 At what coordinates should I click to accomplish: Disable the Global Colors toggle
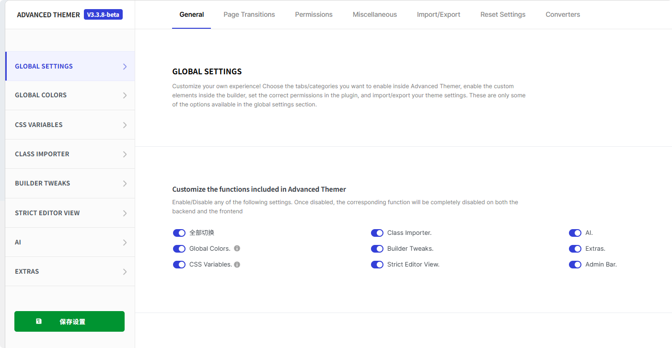[179, 249]
